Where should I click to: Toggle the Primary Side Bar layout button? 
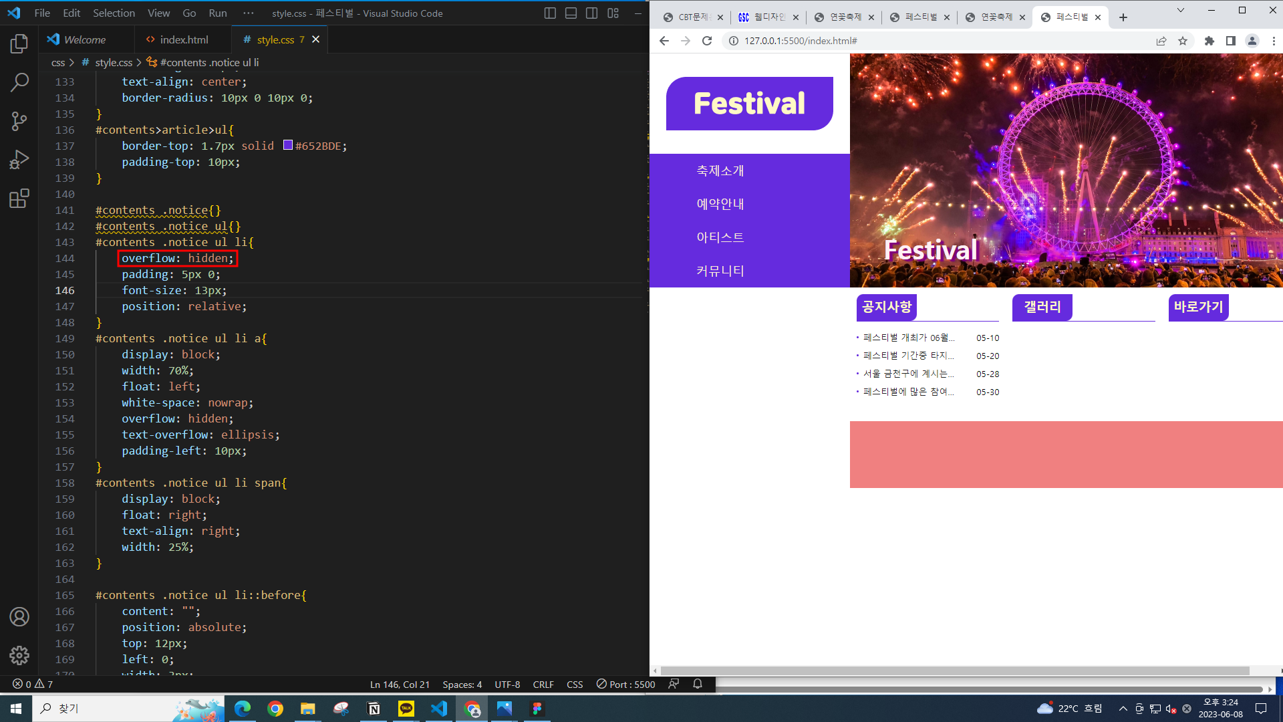[x=550, y=13]
